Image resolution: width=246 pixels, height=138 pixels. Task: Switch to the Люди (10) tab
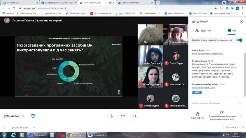(203, 31)
